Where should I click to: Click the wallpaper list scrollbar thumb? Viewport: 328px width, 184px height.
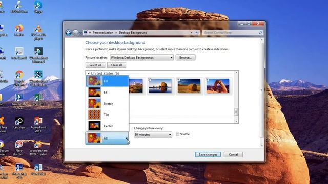coord(236,112)
